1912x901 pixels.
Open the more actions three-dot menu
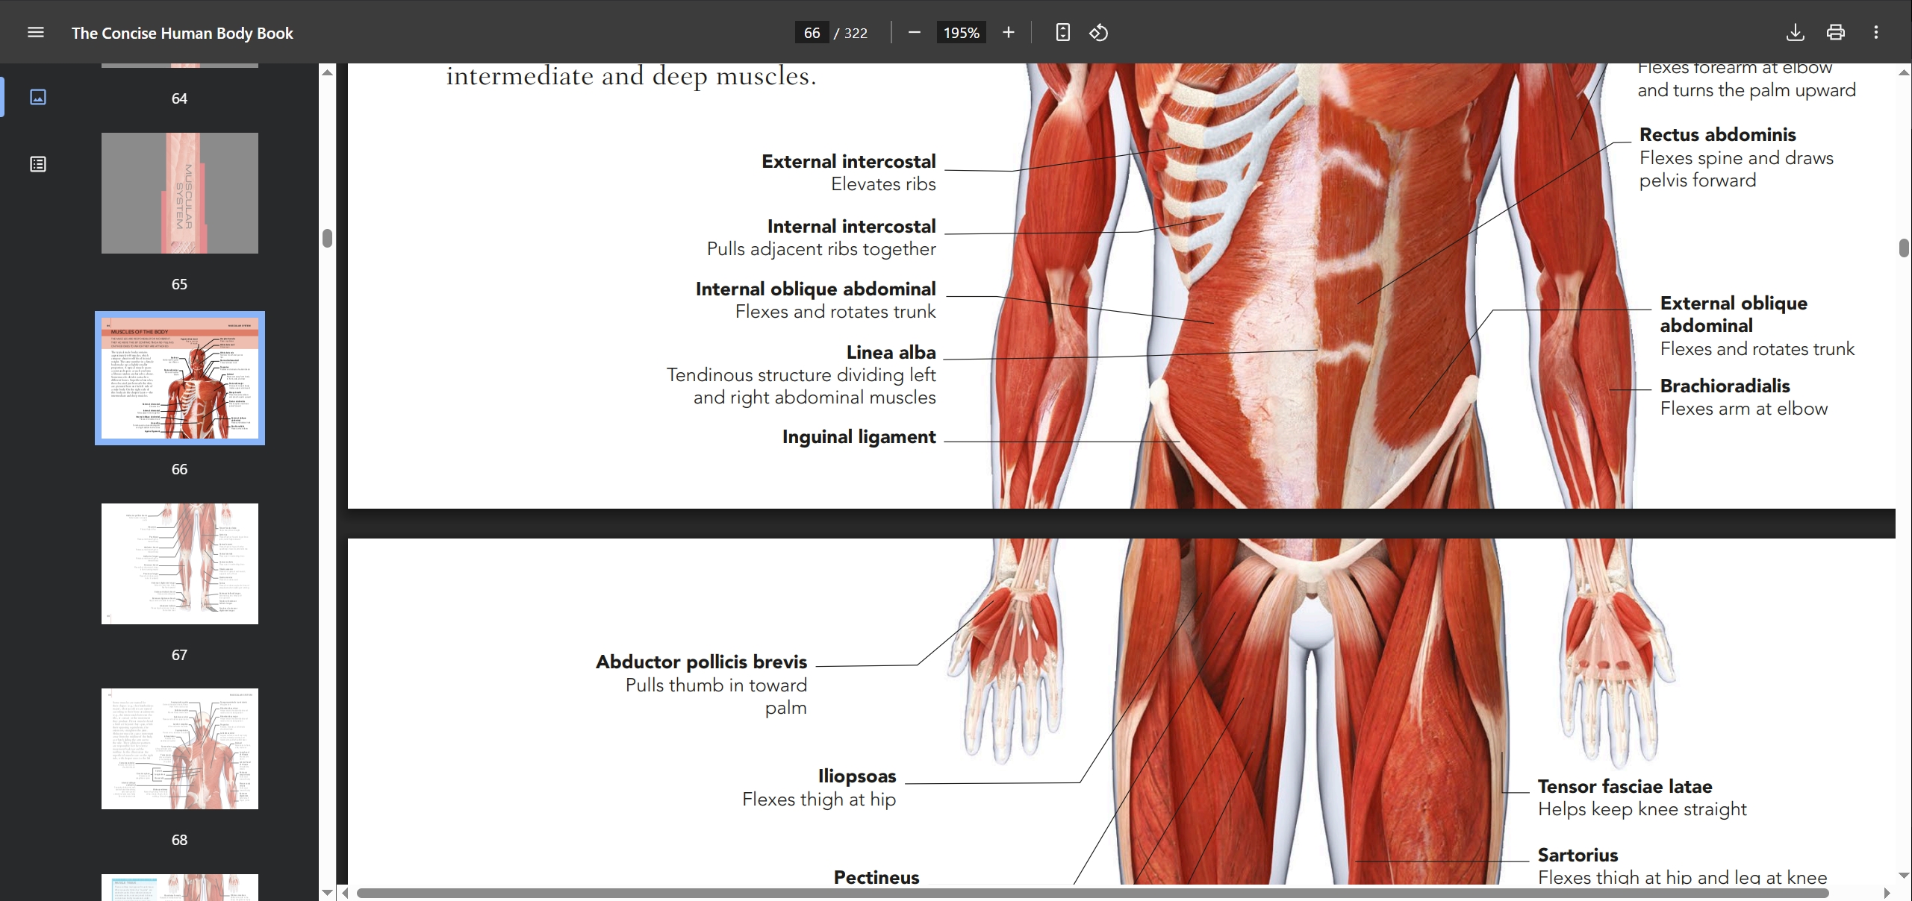1876,32
